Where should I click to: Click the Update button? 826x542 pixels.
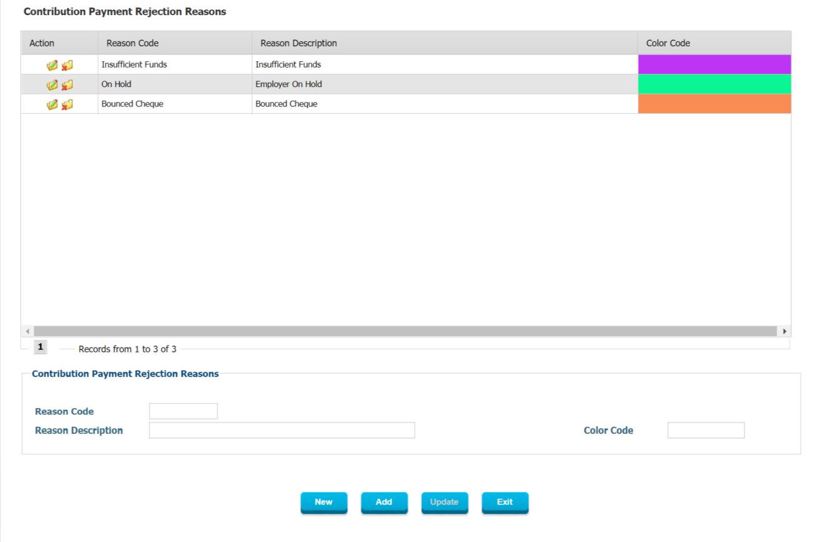(444, 503)
